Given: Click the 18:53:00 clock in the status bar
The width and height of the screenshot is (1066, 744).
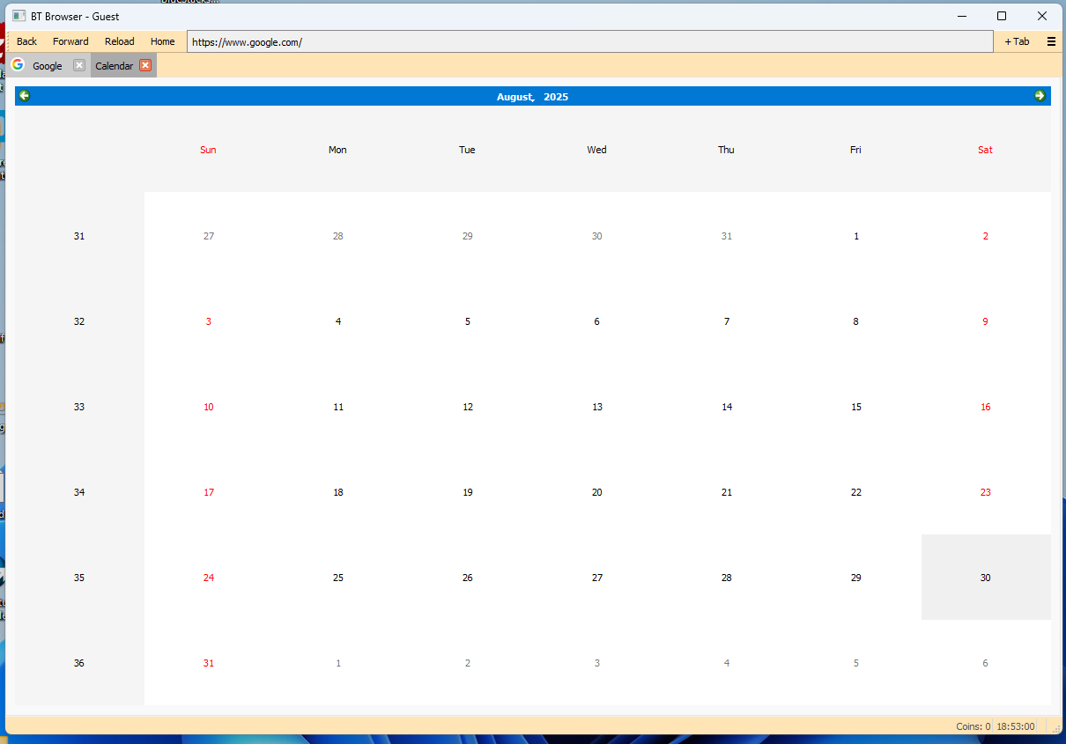Looking at the screenshot, I should click(x=1016, y=726).
